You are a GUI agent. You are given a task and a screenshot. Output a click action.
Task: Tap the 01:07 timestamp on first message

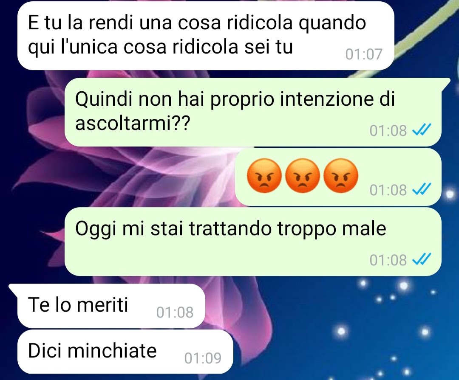coord(364,54)
